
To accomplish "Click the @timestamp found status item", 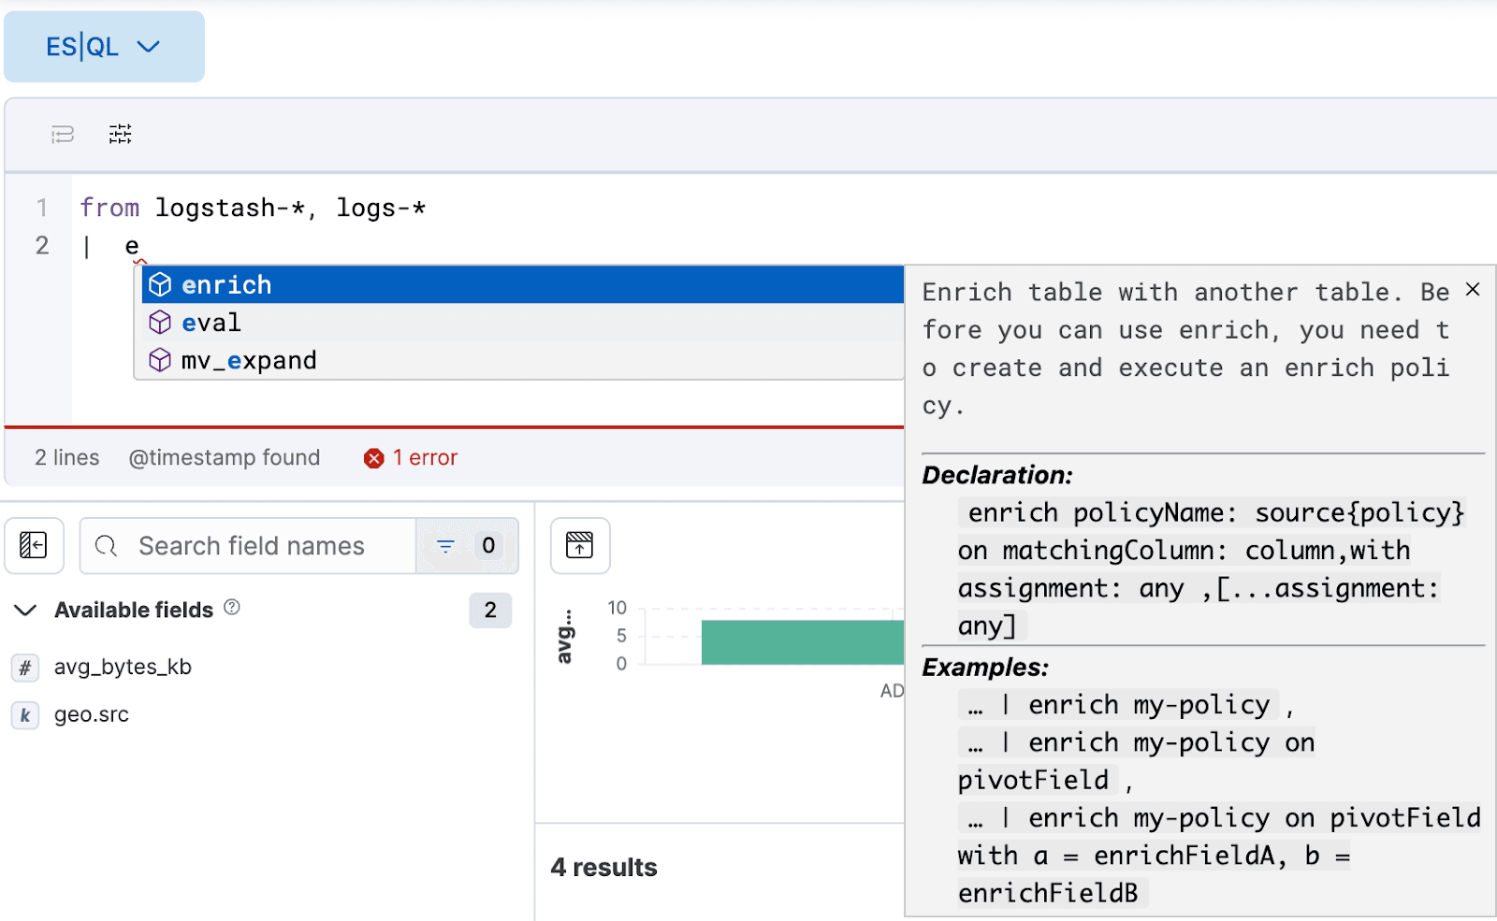I will tap(225, 457).
